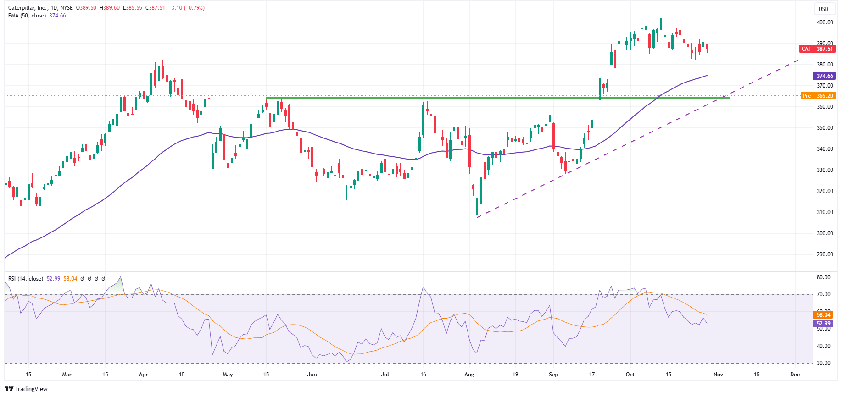Click the orange 58.04 RSI axis label
This screenshot has height=397, width=842.
824,314
